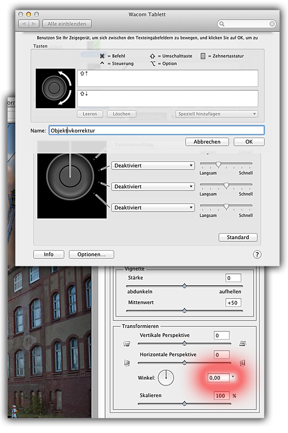Click Mittenwert slider handle
The height and width of the screenshot is (433, 288).
pos(185,310)
